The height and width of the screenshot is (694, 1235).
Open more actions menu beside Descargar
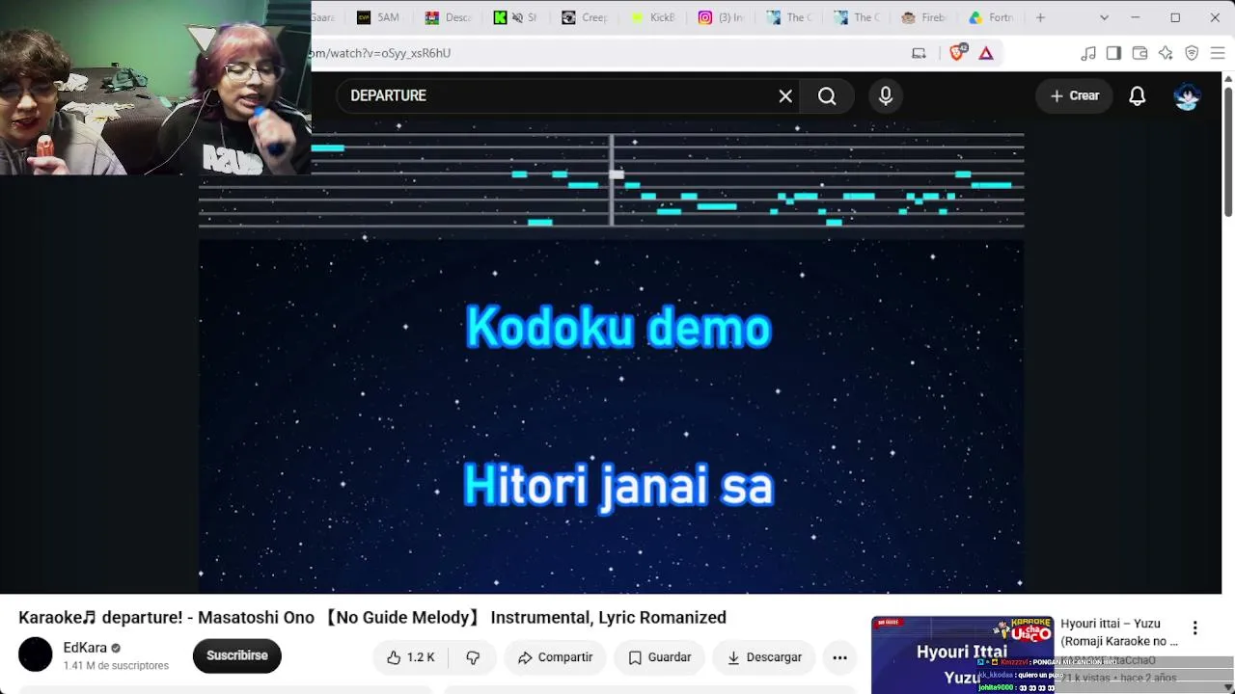[840, 657]
